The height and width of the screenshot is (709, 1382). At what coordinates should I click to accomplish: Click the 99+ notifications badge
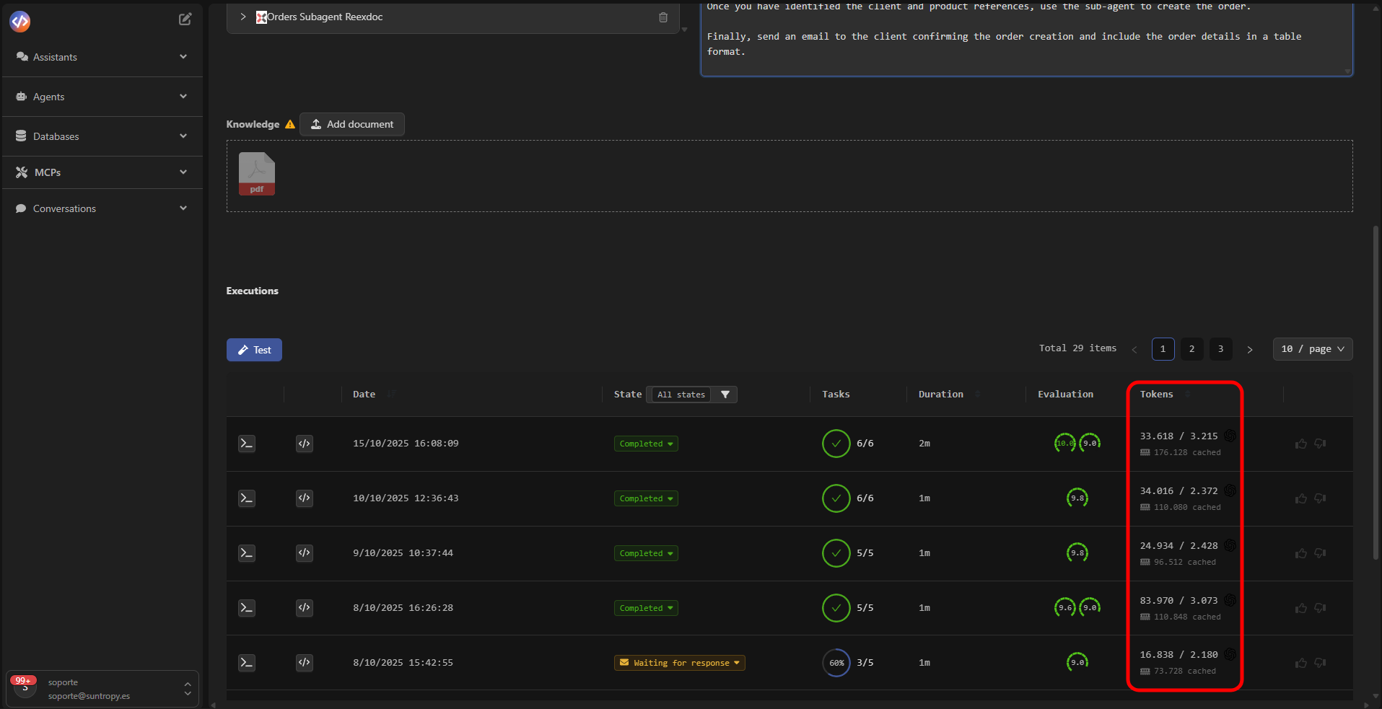pos(23,680)
